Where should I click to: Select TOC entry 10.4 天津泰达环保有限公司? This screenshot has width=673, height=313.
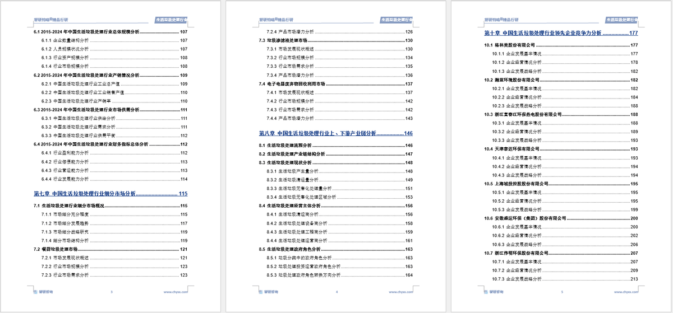pos(561,149)
